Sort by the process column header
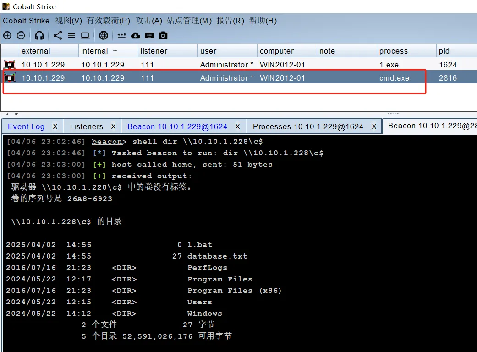Screen dimensions: 477x352 406,51
